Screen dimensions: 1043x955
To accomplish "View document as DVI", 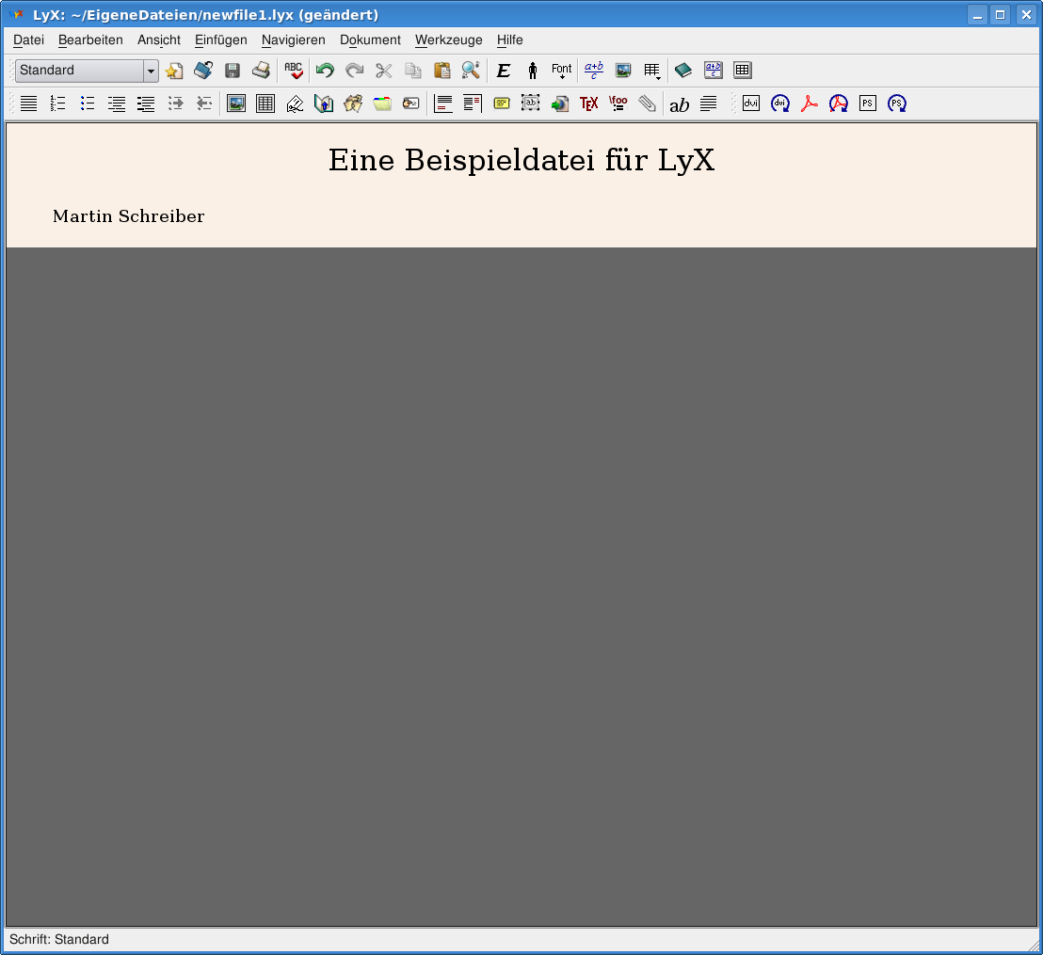I will pos(751,103).
